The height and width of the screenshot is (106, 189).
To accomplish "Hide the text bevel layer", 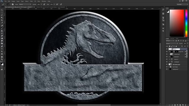I will (167, 57).
